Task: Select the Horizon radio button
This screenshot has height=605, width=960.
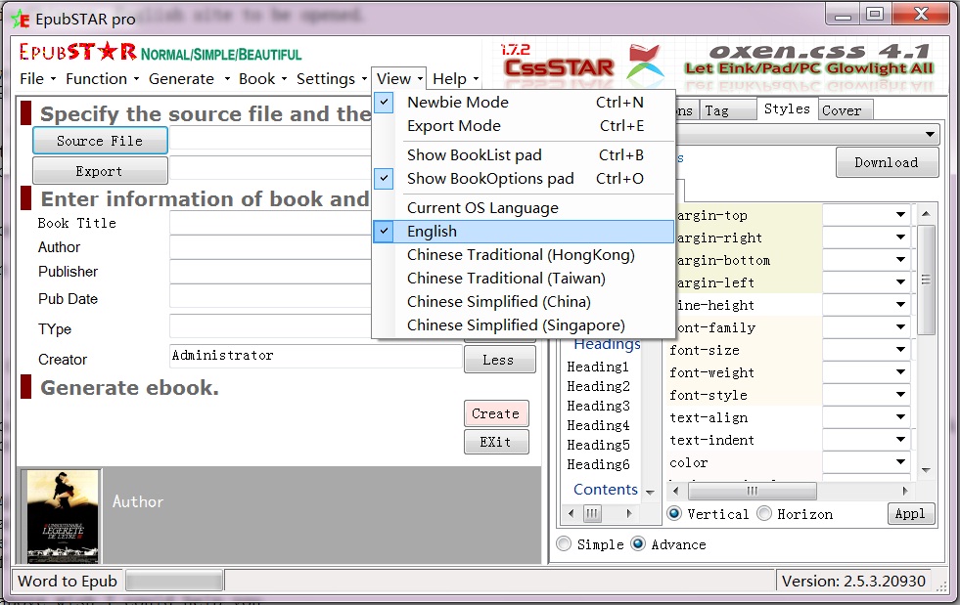Action: click(x=764, y=514)
